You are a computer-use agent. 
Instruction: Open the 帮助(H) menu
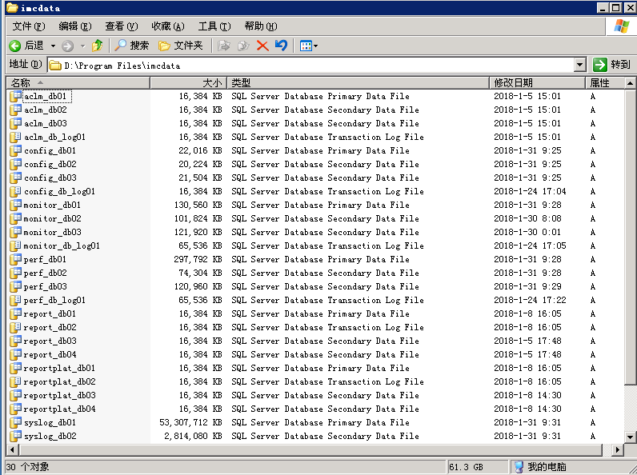tap(261, 26)
